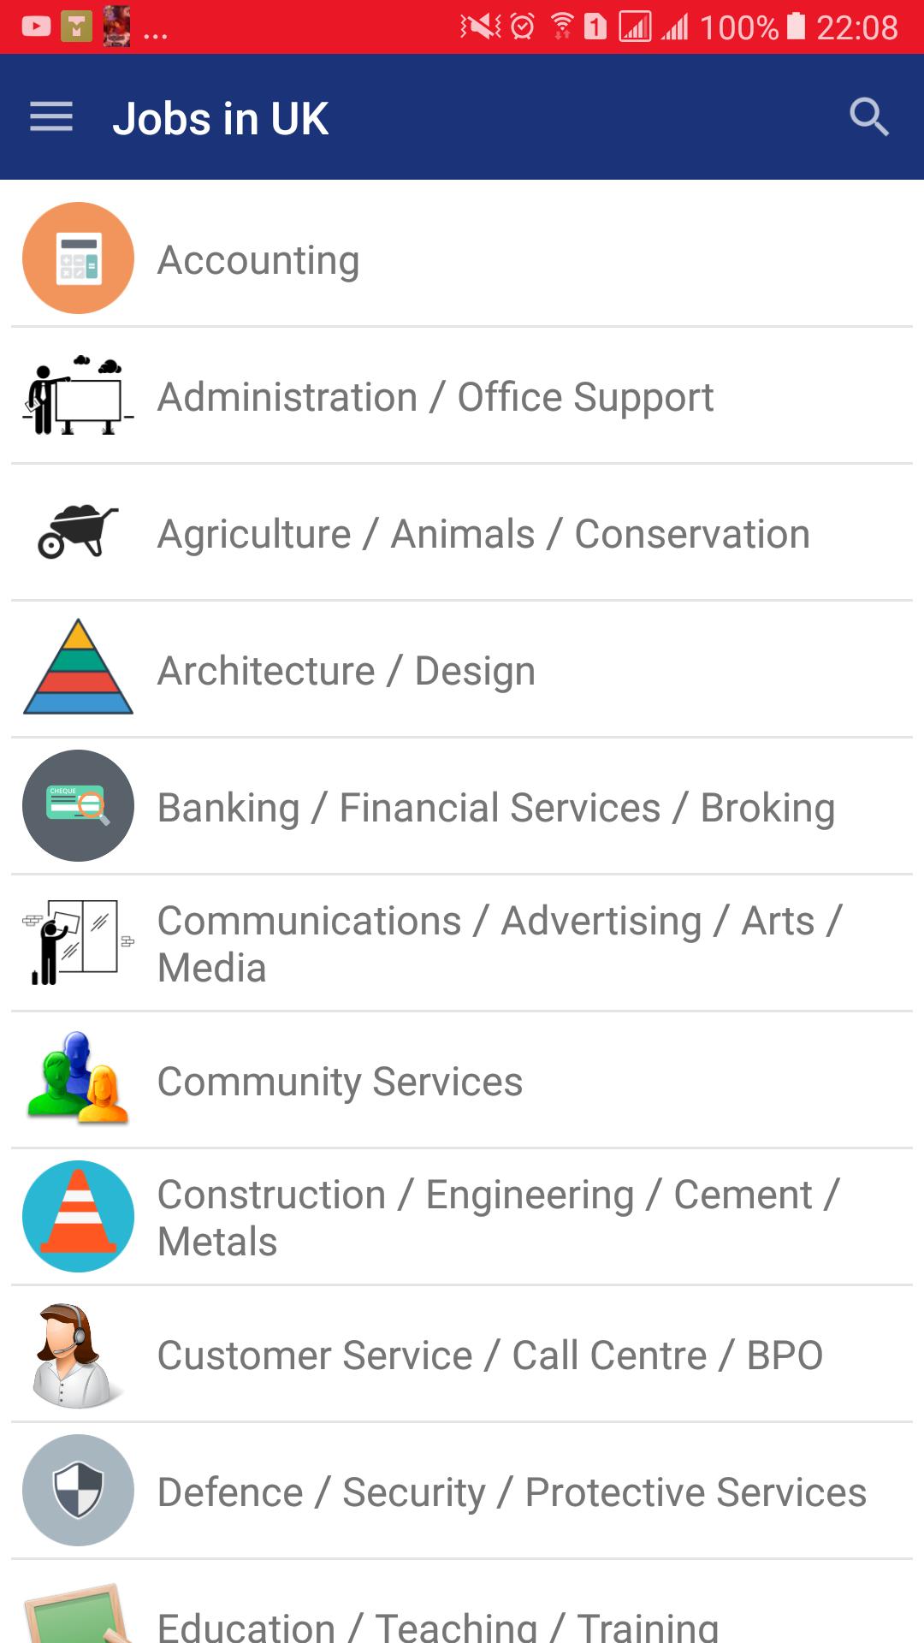Choose Customer Service / Call Centre / BPO
This screenshot has width=924, height=1643.
462,1354
